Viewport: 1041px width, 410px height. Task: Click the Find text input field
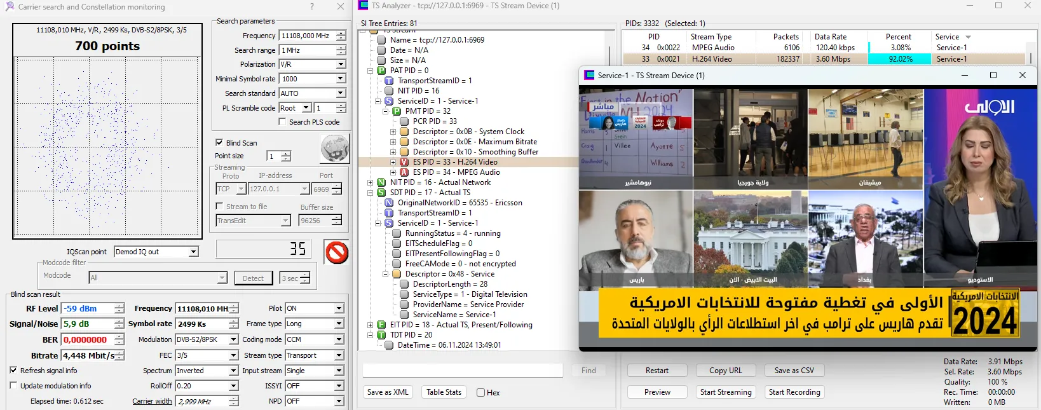[x=463, y=371]
